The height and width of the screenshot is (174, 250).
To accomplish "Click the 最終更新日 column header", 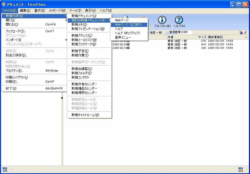I will [x=215, y=37].
